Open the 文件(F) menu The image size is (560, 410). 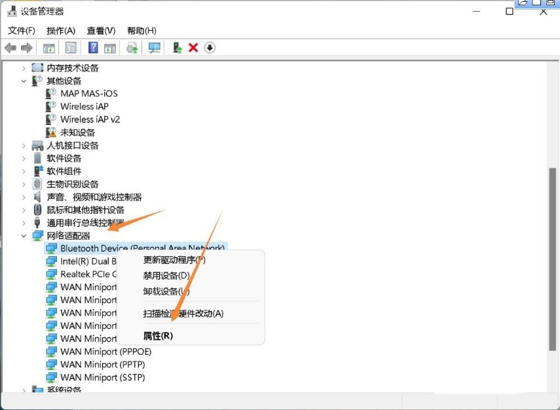(20, 29)
